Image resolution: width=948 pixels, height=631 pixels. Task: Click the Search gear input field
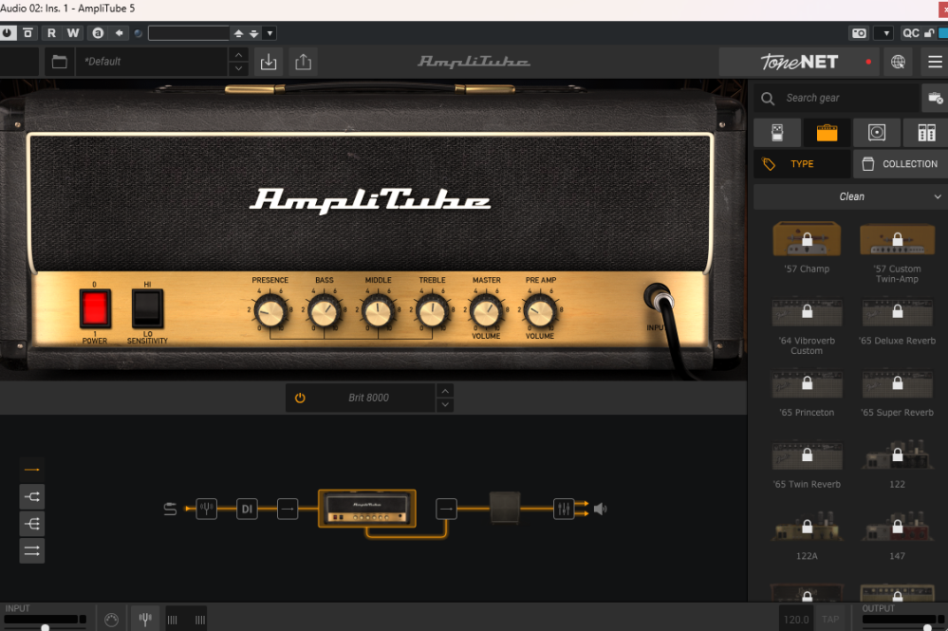[836, 98]
